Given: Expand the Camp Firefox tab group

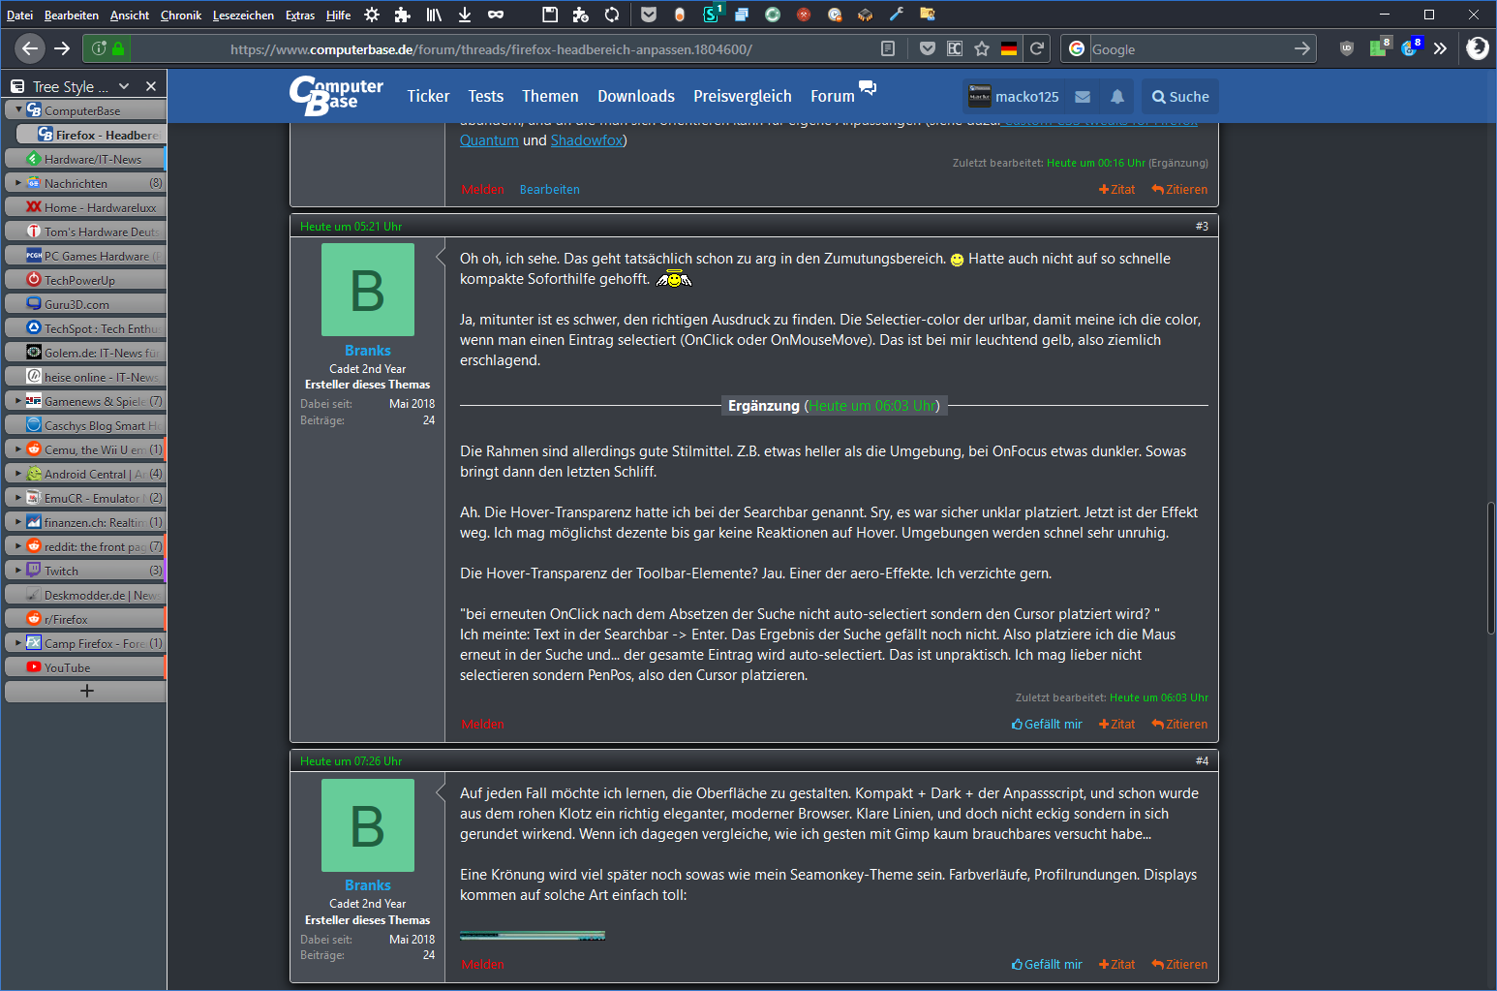Looking at the screenshot, I should (x=18, y=642).
